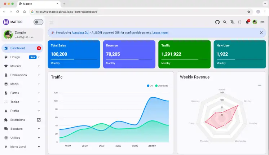Open the user avatar menu in header
Viewport: 269px width, 155px height.
click(x=255, y=22)
